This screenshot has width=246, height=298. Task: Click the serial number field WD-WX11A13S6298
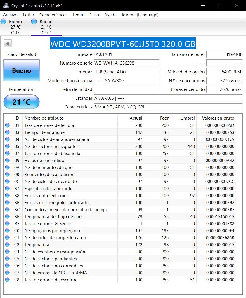[x=127, y=63]
